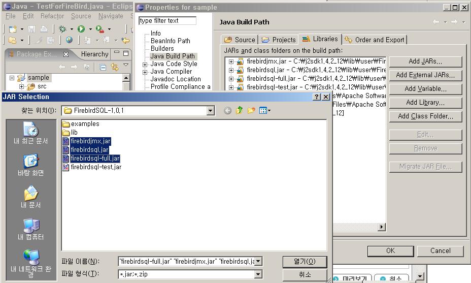Open the file name combo box dropdown

click(x=258, y=261)
